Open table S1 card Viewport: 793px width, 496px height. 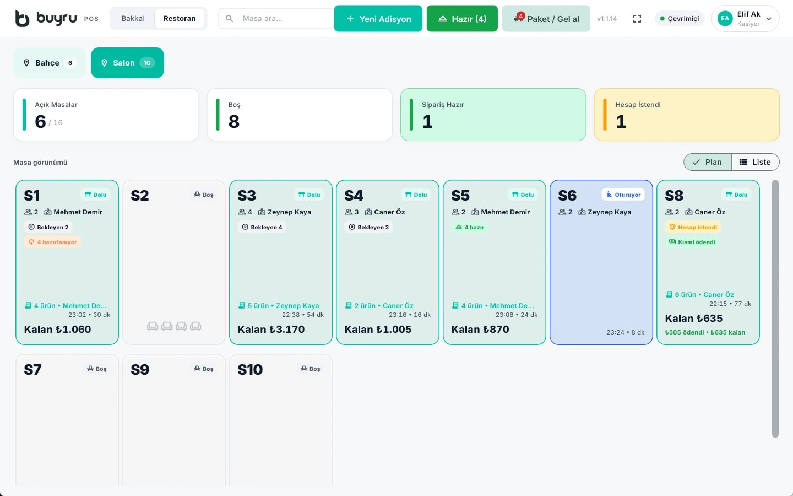(x=67, y=262)
